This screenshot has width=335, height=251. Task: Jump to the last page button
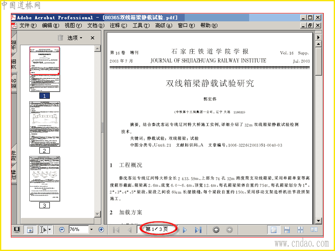(198, 230)
